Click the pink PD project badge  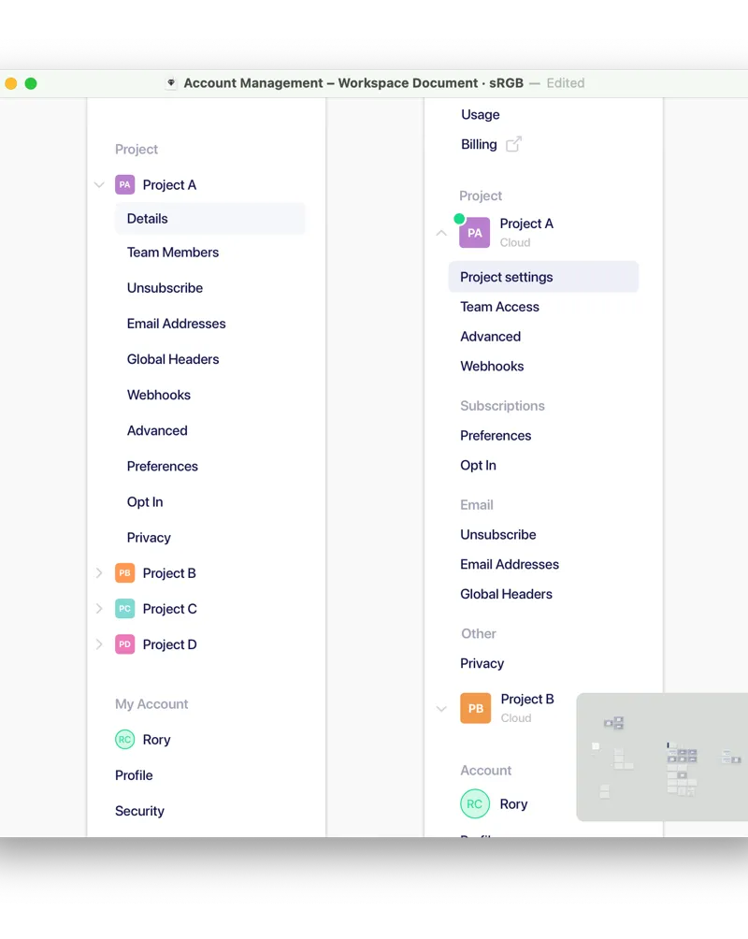coord(124,644)
